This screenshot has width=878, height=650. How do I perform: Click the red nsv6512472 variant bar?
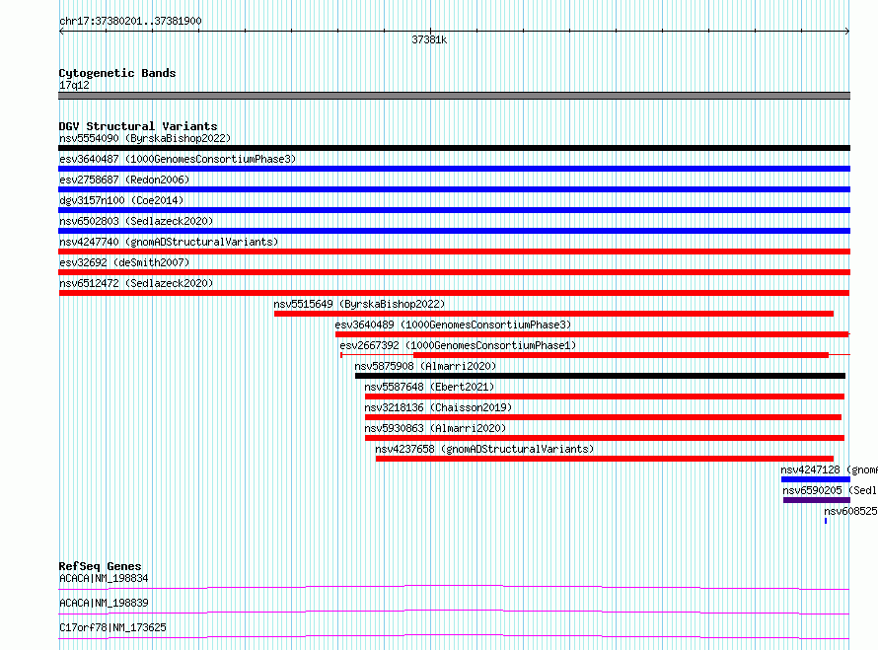coord(454,293)
